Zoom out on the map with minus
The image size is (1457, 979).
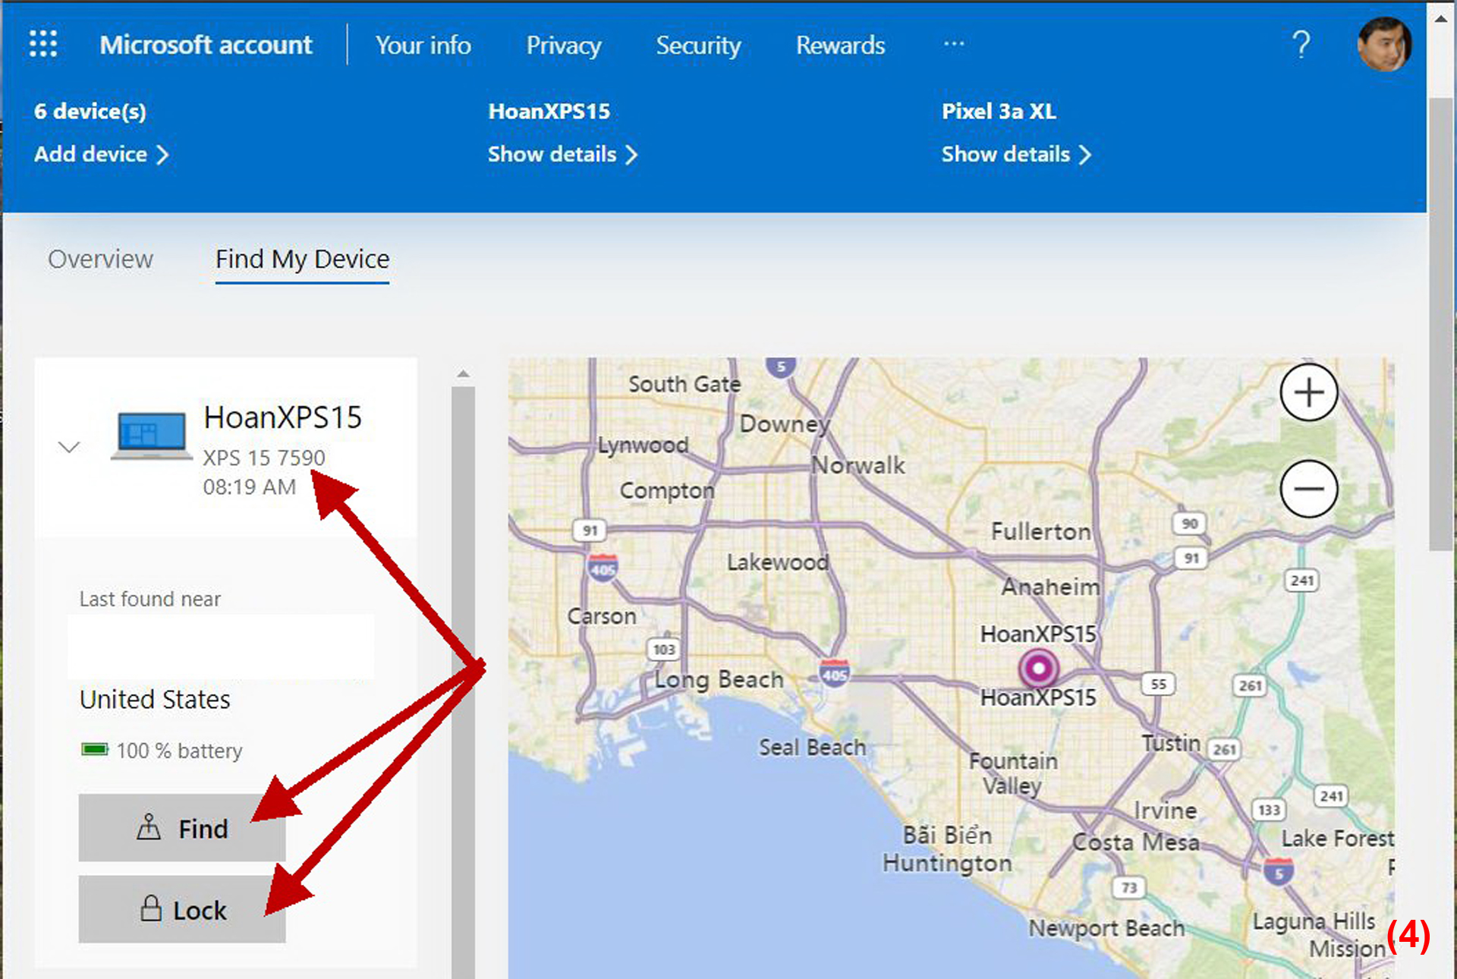click(1308, 489)
